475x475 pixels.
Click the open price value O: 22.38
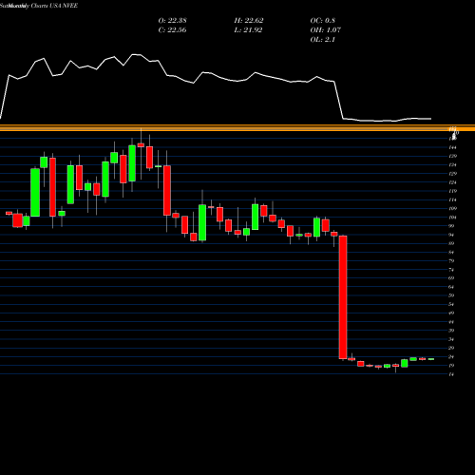point(172,20)
